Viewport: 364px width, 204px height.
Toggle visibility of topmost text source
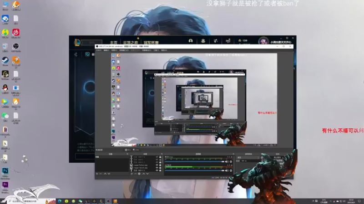pyautogui.click(x=157, y=157)
